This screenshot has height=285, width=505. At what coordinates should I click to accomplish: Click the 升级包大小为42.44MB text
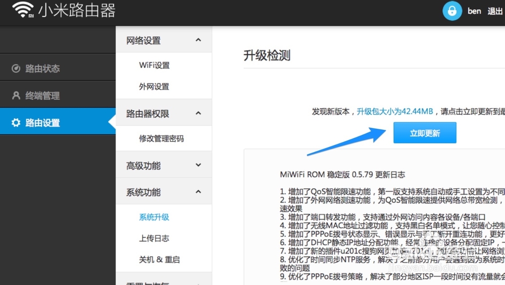395,111
